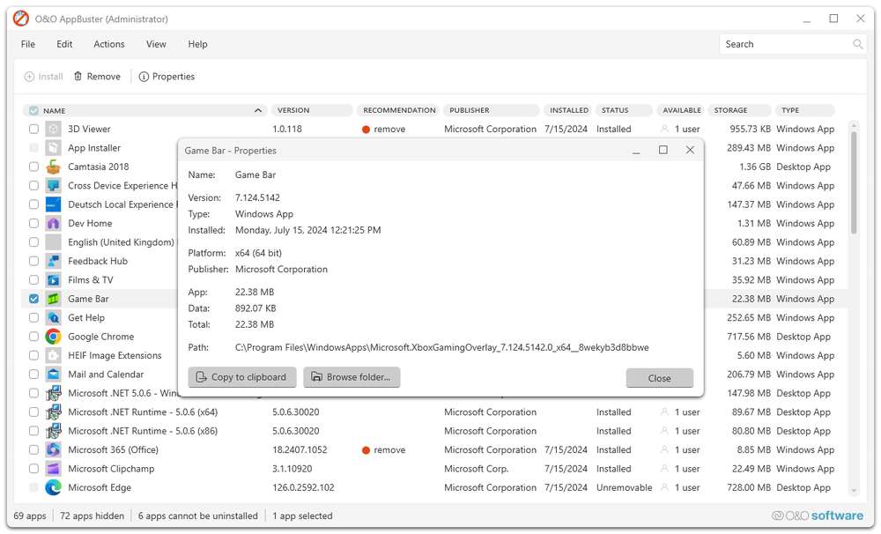The image size is (881, 534).
Task: Sort by the STORAGE column header
Action: tap(739, 110)
